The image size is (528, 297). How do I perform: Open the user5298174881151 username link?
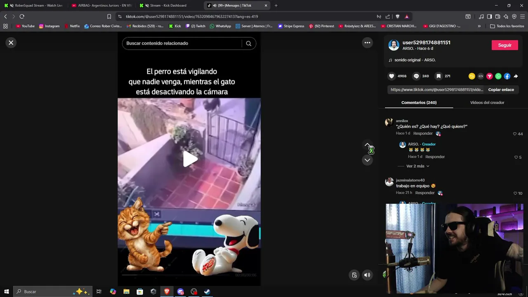(426, 42)
